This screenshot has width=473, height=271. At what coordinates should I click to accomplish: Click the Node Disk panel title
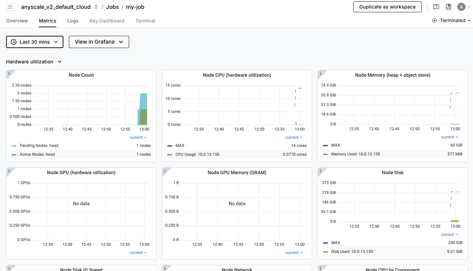point(393,172)
